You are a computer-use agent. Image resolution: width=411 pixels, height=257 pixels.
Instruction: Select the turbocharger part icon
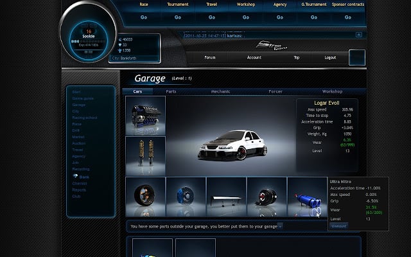click(x=267, y=197)
